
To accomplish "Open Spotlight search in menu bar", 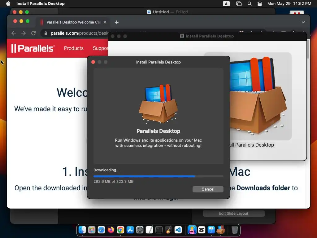I will pos(250,4).
